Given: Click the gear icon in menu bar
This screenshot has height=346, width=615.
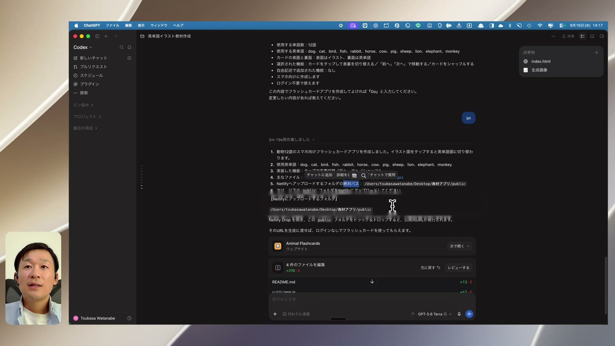Looking at the screenshot, I should (341, 25).
